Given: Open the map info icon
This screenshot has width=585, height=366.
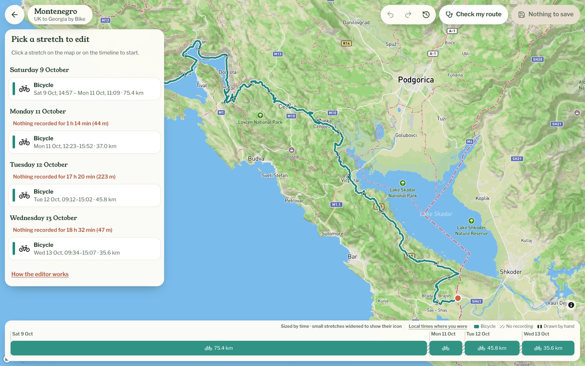Looking at the screenshot, I should (x=571, y=305).
